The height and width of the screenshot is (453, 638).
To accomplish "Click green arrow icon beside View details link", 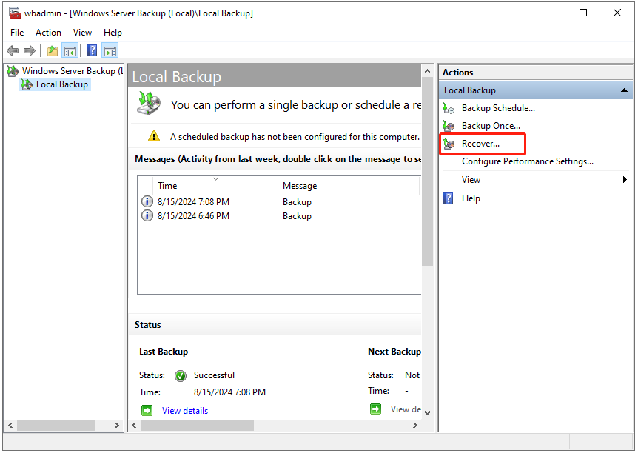I will click(x=147, y=410).
